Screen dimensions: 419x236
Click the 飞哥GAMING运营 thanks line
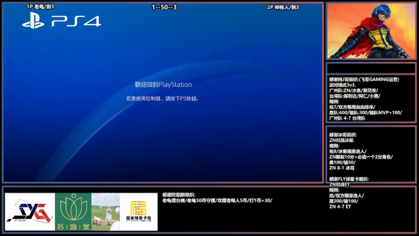point(364,80)
